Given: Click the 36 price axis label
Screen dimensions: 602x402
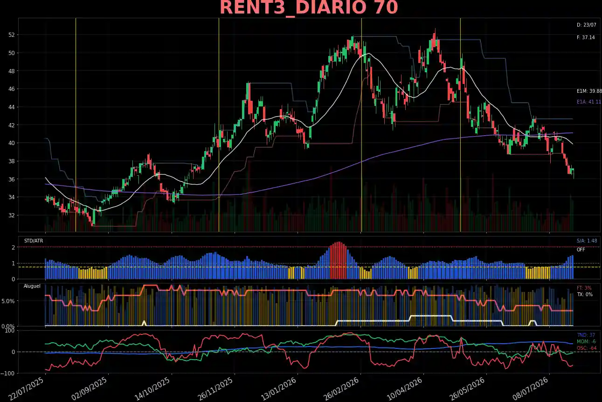Looking at the screenshot, I should [12, 180].
